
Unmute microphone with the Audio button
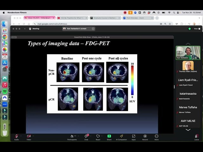(16, 136)
